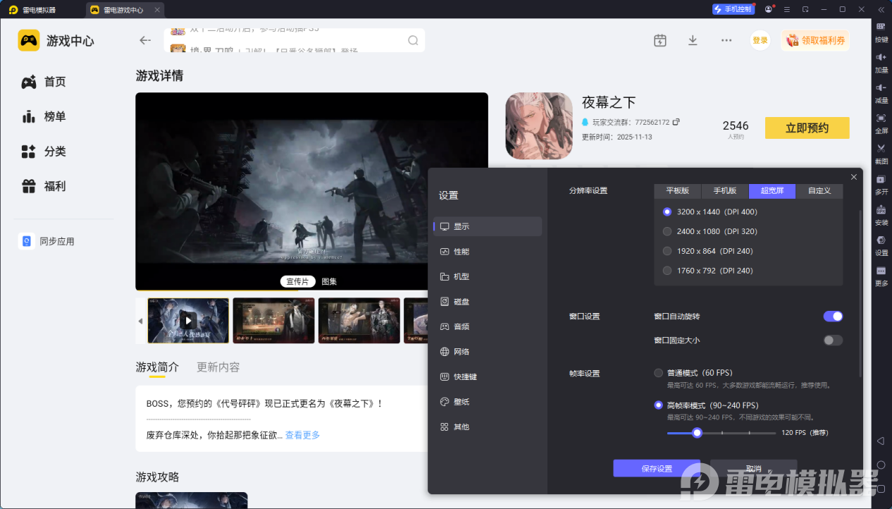This screenshot has width=892, height=509.
Task: Copy the player group number icon
Action: [x=676, y=122]
